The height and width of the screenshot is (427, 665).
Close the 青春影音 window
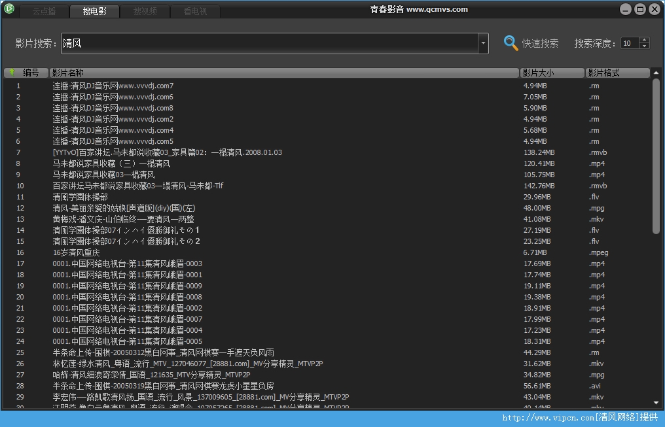[x=655, y=9]
